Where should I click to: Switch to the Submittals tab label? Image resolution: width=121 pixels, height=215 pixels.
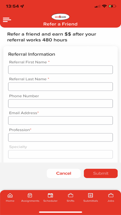point(90,201)
